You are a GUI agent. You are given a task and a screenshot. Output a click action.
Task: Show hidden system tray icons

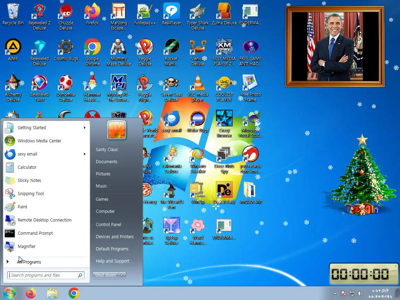click(335, 293)
